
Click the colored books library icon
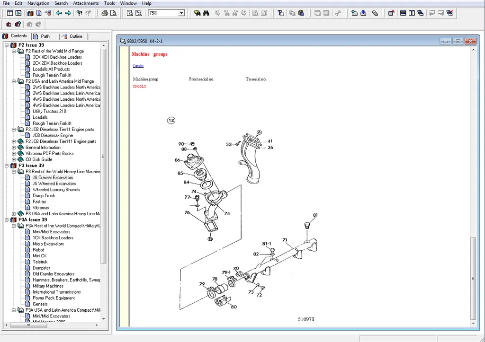pos(30,13)
